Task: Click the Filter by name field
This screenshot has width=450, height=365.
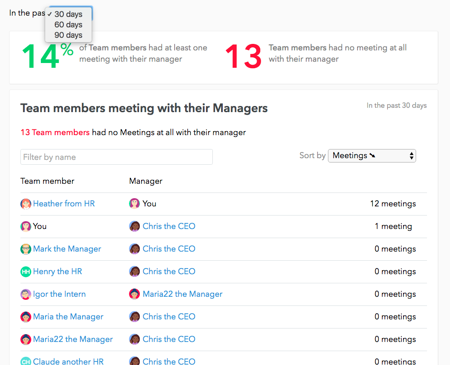Action: tap(116, 157)
